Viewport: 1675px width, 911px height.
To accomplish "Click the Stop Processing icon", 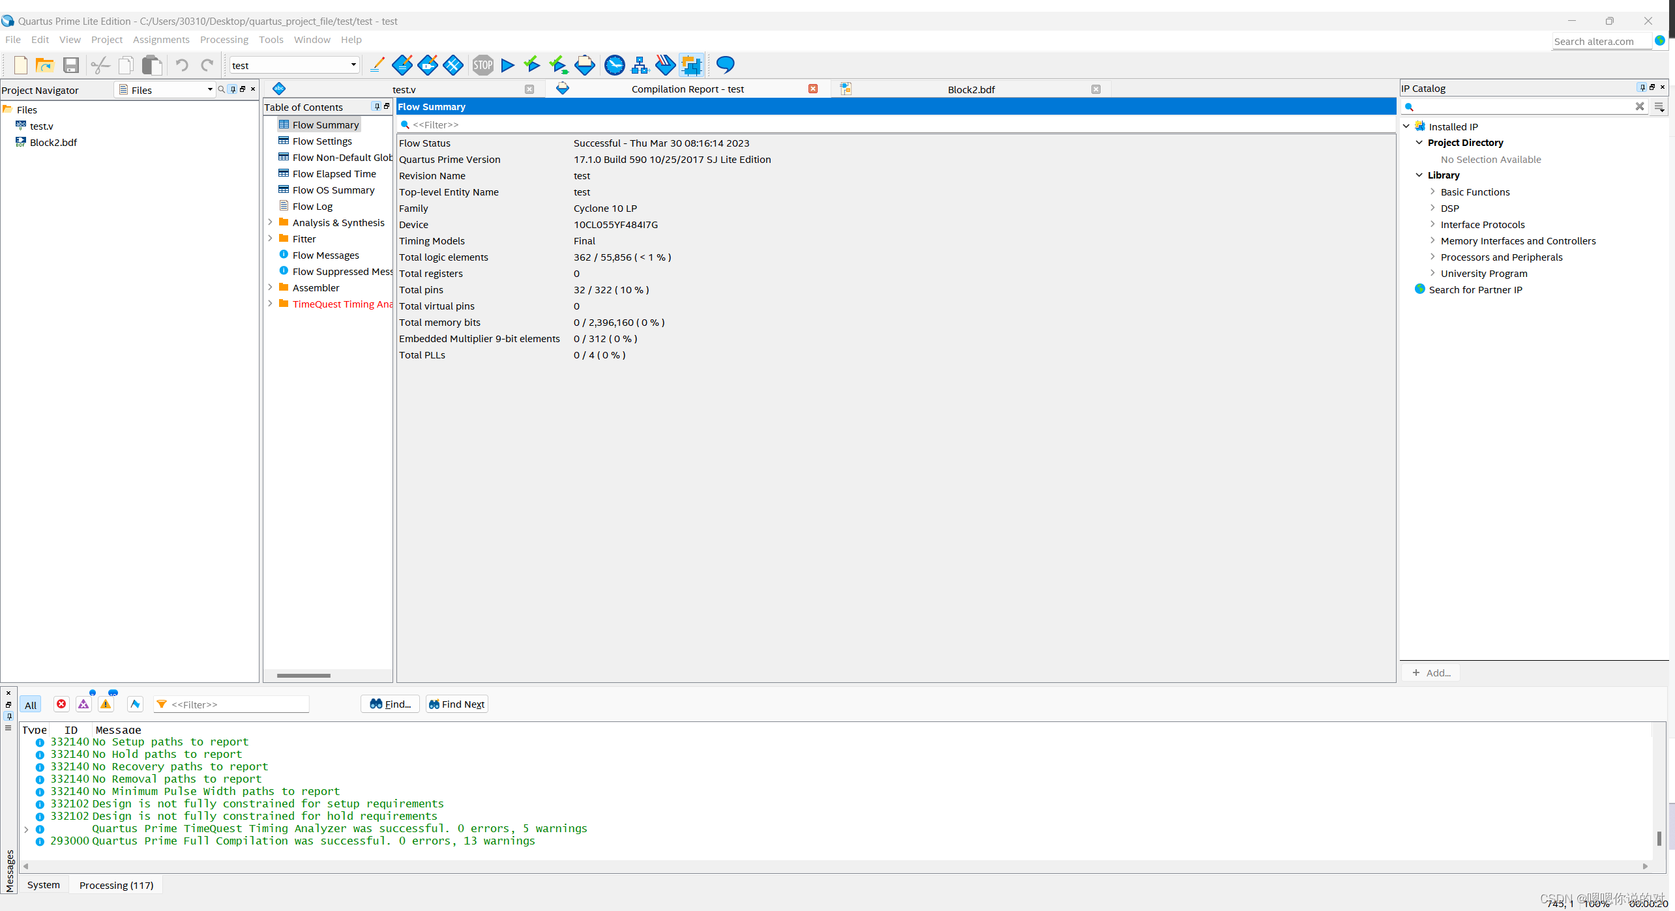I will tap(482, 65).
